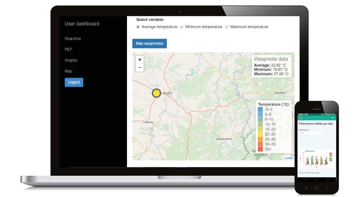Viewport: 360px width, 197px height.
Task: Open Graphs from the sidebar menu
Action: tap(71, 60)
